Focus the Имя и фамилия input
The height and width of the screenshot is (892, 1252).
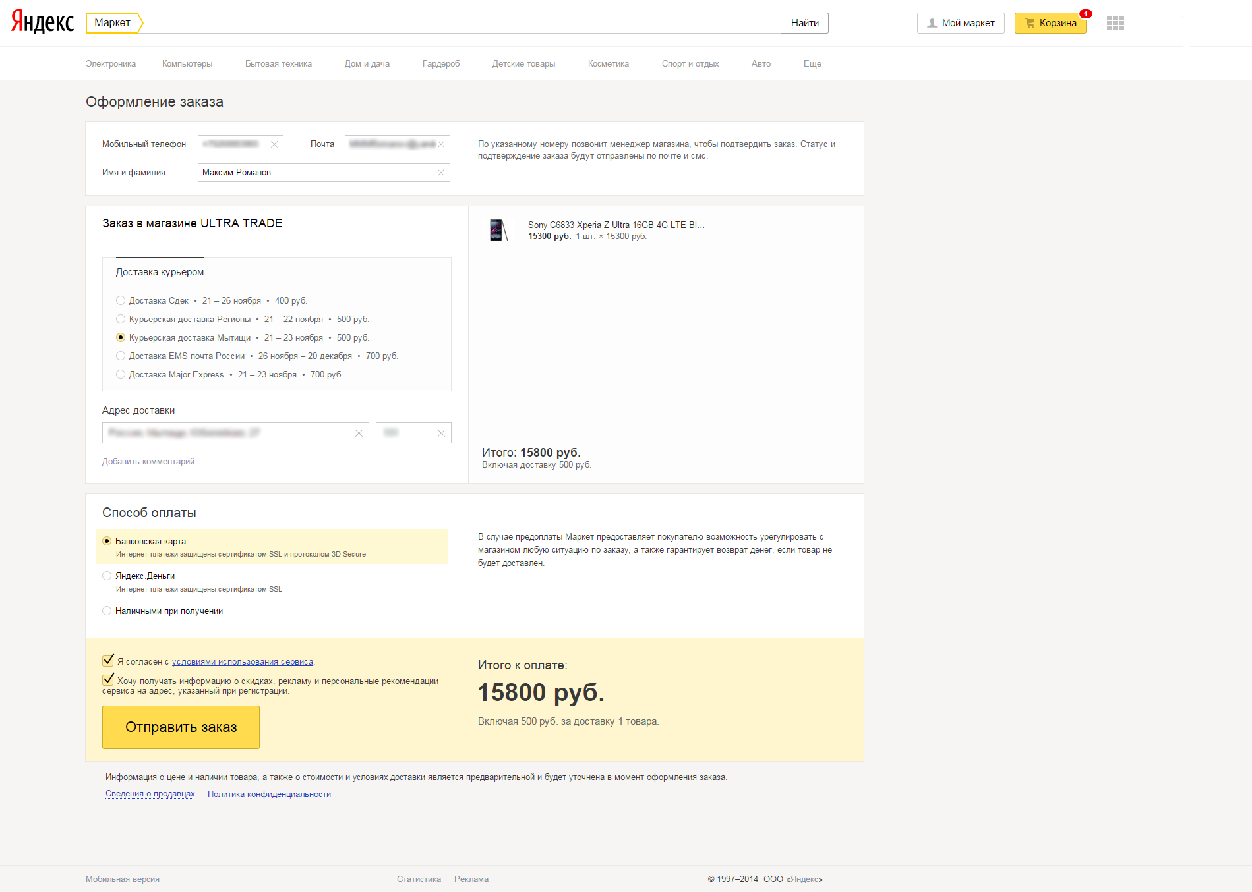click(x=324, y=173)
